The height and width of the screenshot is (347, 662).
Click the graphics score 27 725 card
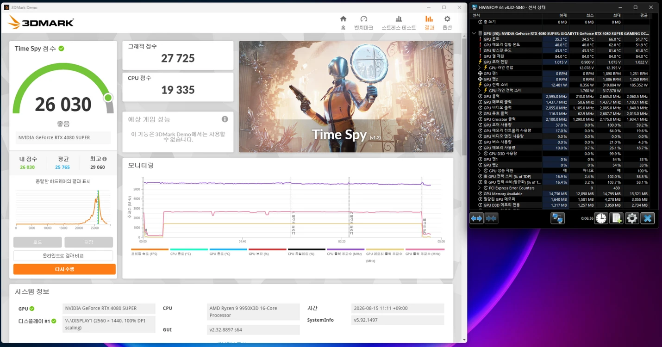pyautogui.click(x=178, y=56)
